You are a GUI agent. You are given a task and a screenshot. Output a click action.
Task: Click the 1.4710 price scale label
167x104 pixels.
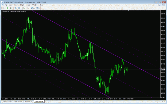163,51
